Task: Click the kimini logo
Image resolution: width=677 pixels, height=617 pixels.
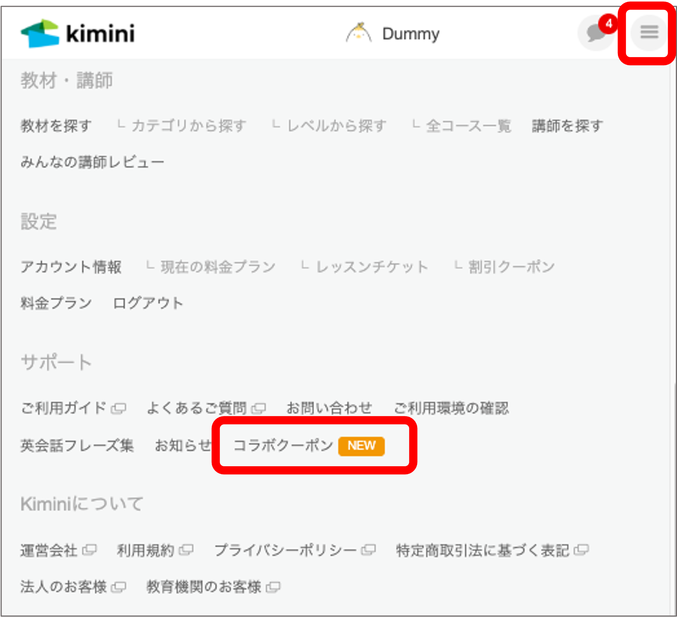Action: (77, 34)
